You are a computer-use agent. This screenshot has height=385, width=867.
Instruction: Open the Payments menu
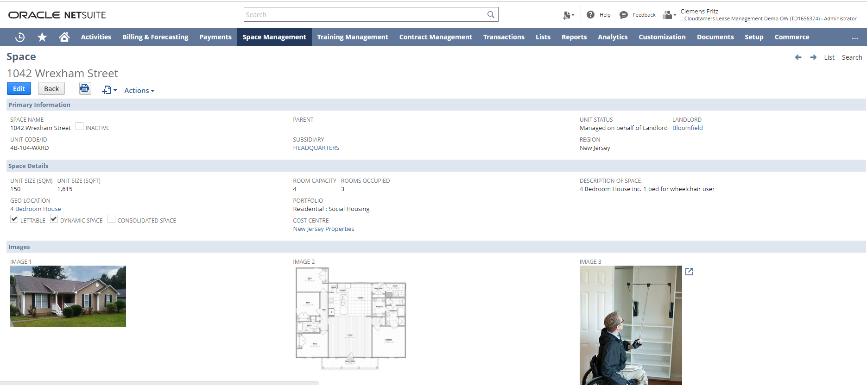(x=215, y=37)
